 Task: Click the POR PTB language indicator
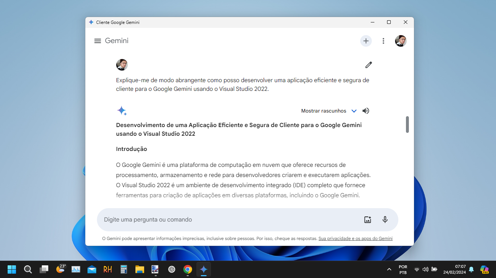click(x=403, y=269)
